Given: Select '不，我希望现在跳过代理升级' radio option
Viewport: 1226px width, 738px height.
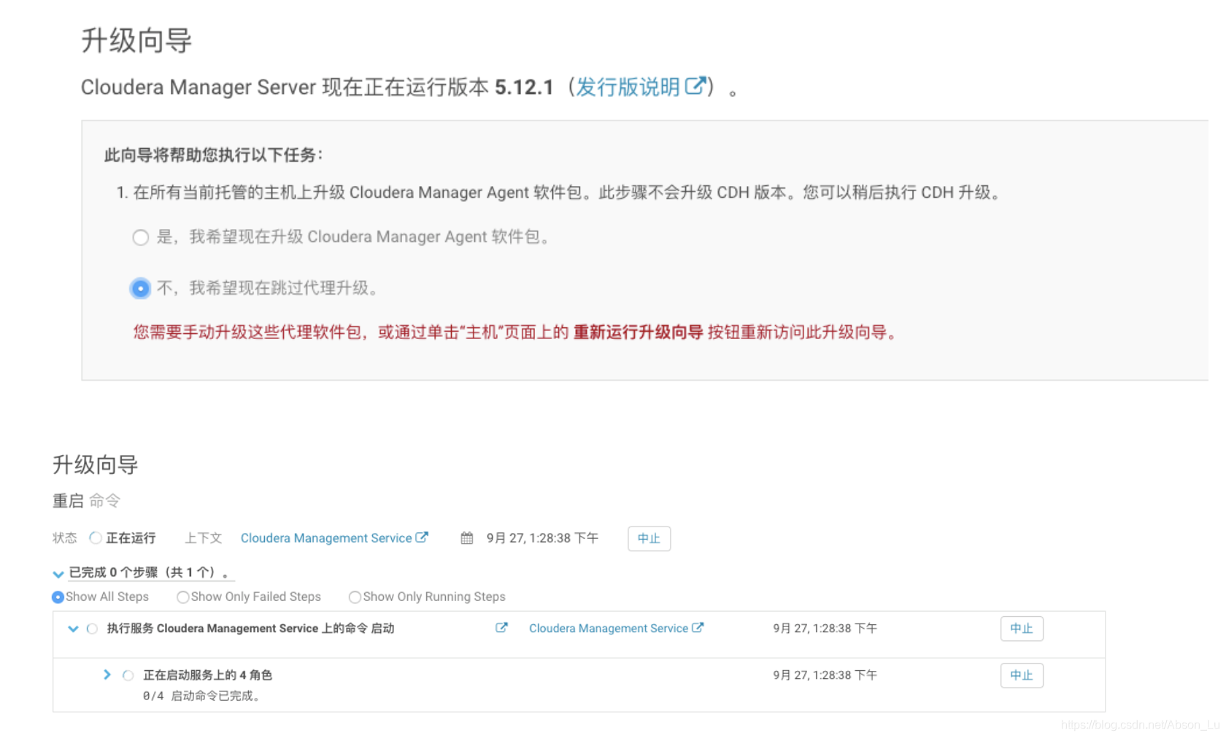Looking at the screenshot, I should click(x=140, y=288).
